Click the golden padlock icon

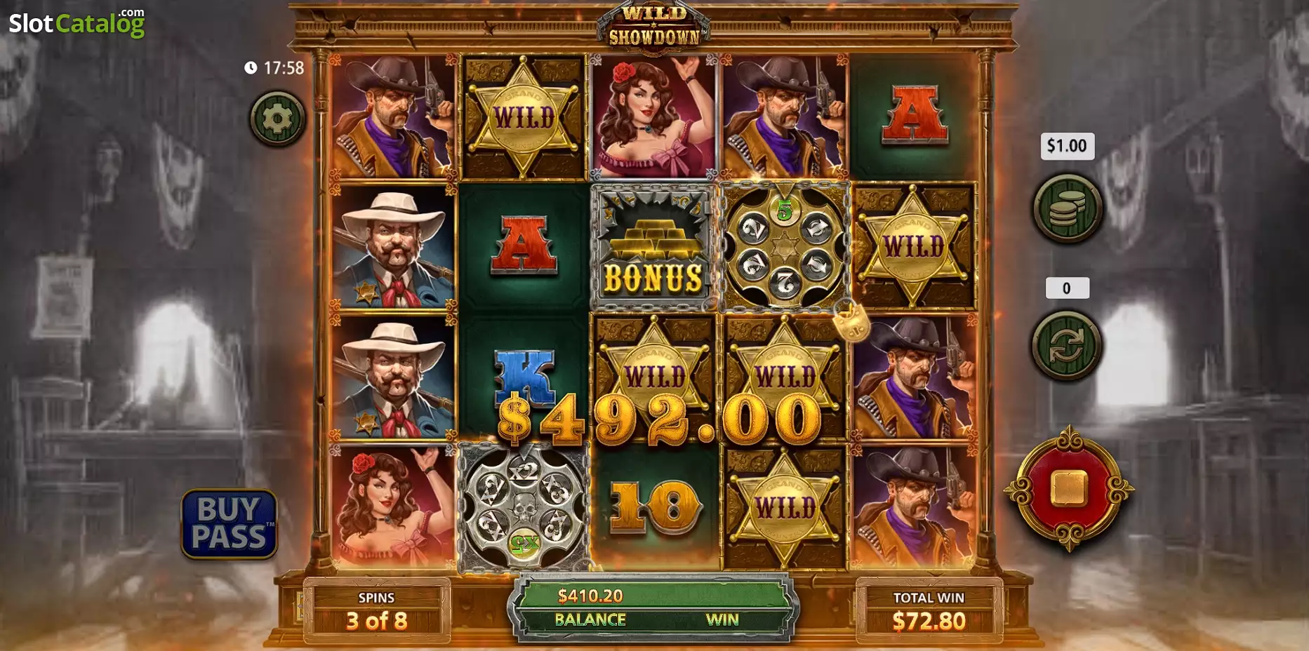click(851, 321)
